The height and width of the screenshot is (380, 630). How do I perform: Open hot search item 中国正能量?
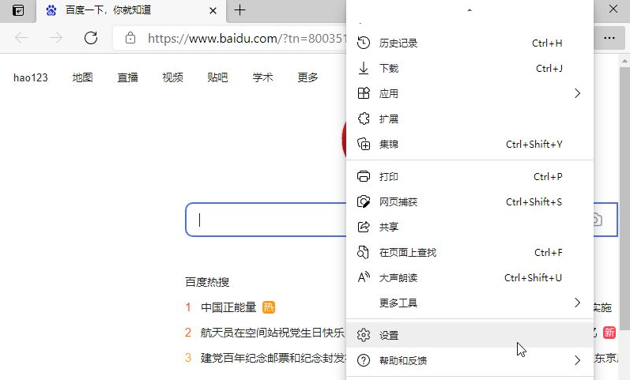click(x=228, y=307)
